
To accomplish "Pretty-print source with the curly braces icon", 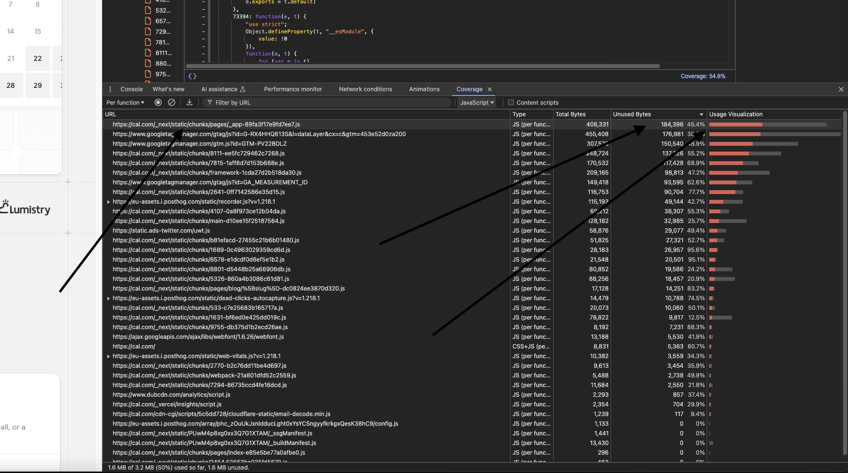I will click(x=192, y=76).
